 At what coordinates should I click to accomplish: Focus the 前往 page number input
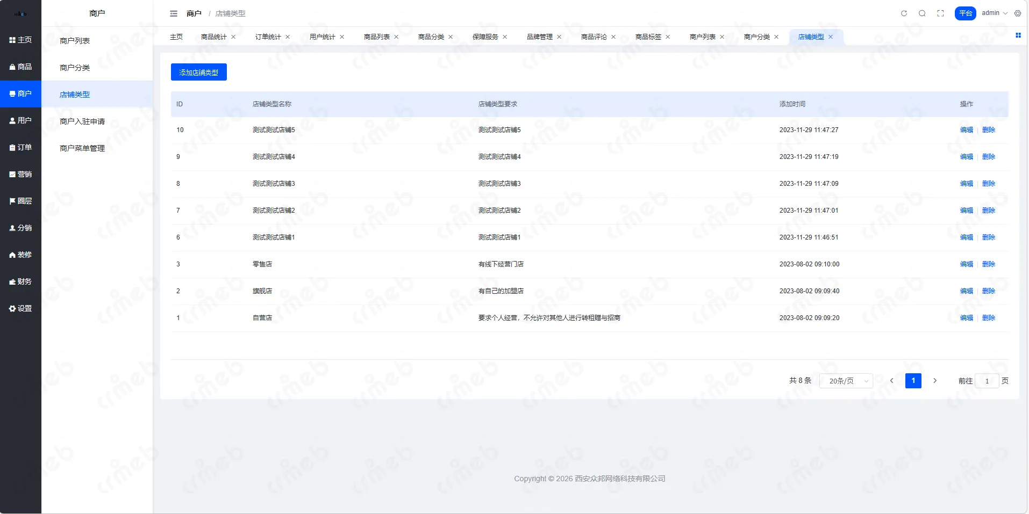click(x=987, y=381)
